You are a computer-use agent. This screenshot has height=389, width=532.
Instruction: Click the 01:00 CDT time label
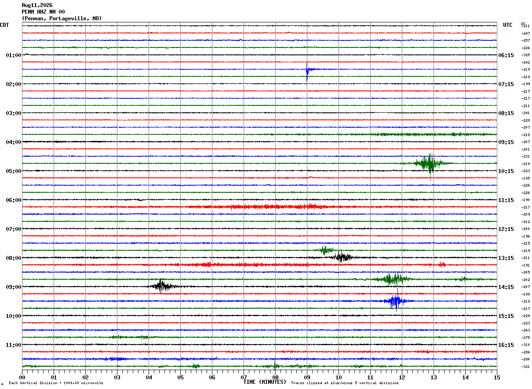(13, 55)
